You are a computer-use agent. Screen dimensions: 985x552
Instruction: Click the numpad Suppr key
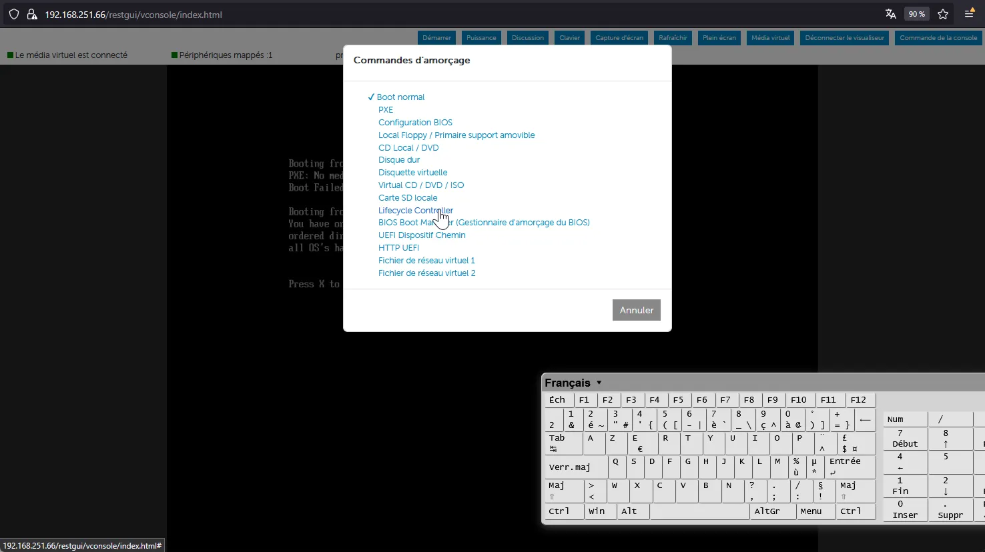[950, 510]
